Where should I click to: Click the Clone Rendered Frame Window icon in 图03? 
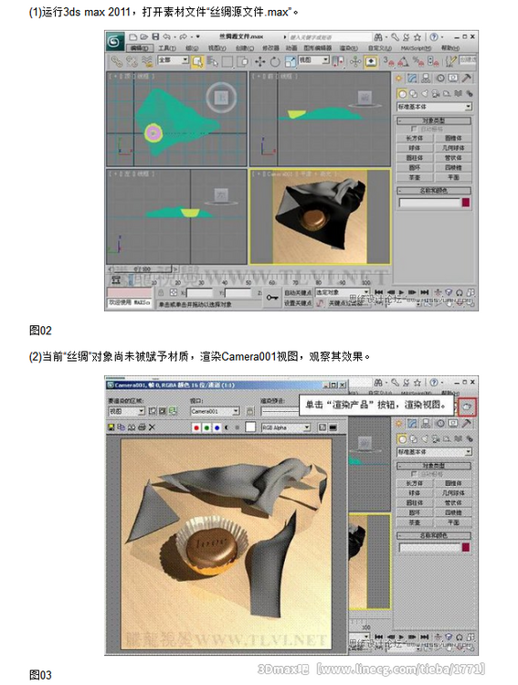click(132, 427)
